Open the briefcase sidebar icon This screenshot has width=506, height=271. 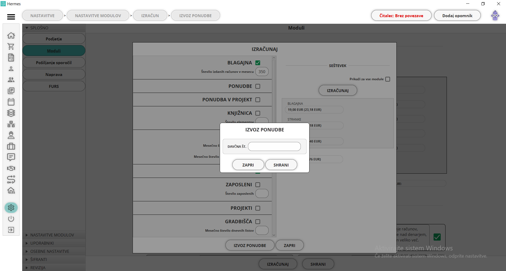[x=11, y=146]
